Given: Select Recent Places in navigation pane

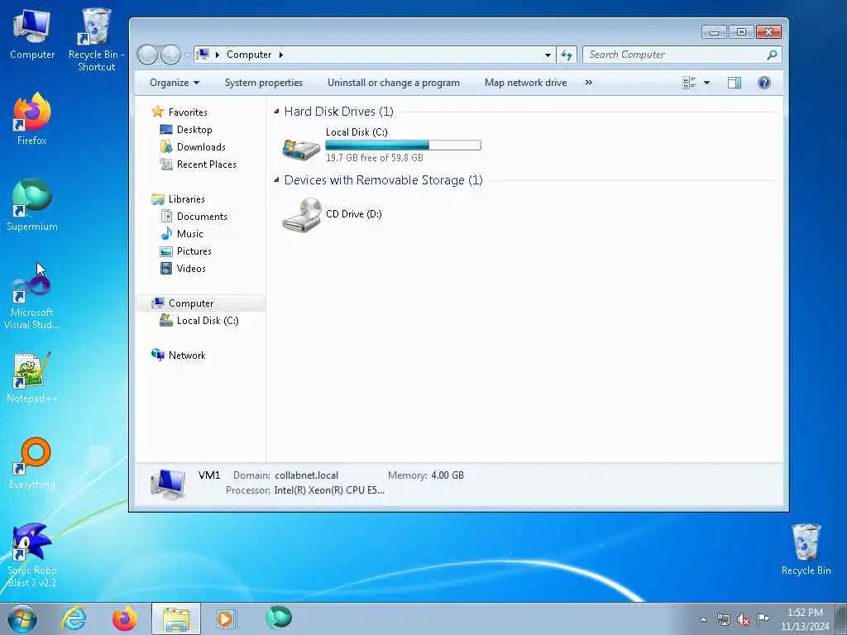Looking at the screenshot, I should (x=206, y=165).
